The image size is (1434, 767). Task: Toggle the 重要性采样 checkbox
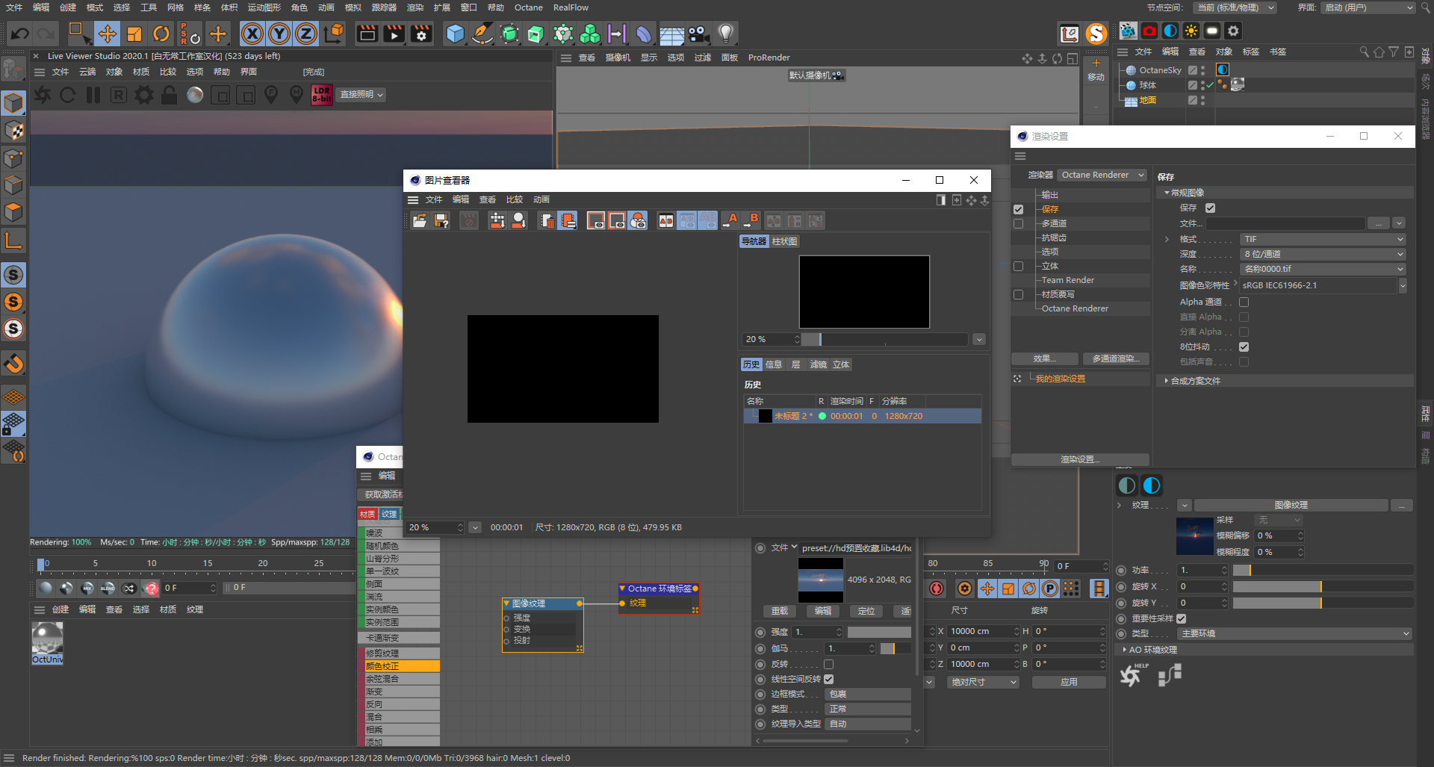[x=1181, y=618]
